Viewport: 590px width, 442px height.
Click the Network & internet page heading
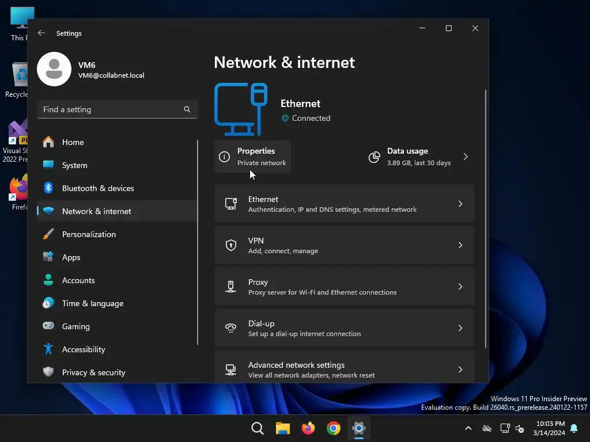pos(284,62)
